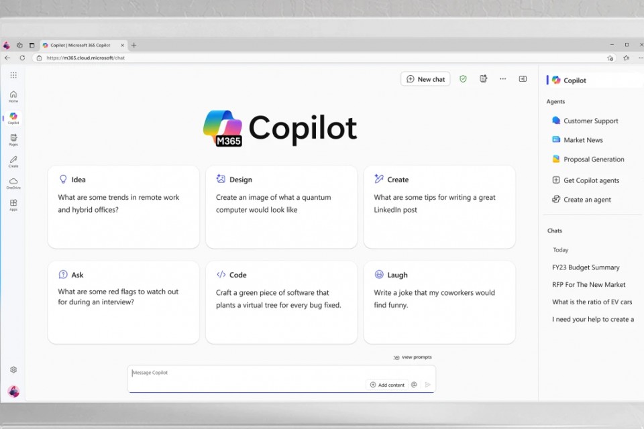The width and height of the screenshot is (644, 429).
Task: Open OneDrive from the sidebar
Action: point(13,183)
